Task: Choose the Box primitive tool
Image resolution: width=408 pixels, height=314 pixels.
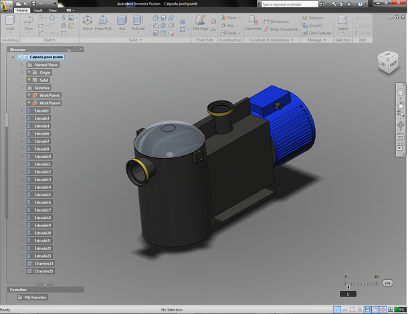Action: (122, 20)
